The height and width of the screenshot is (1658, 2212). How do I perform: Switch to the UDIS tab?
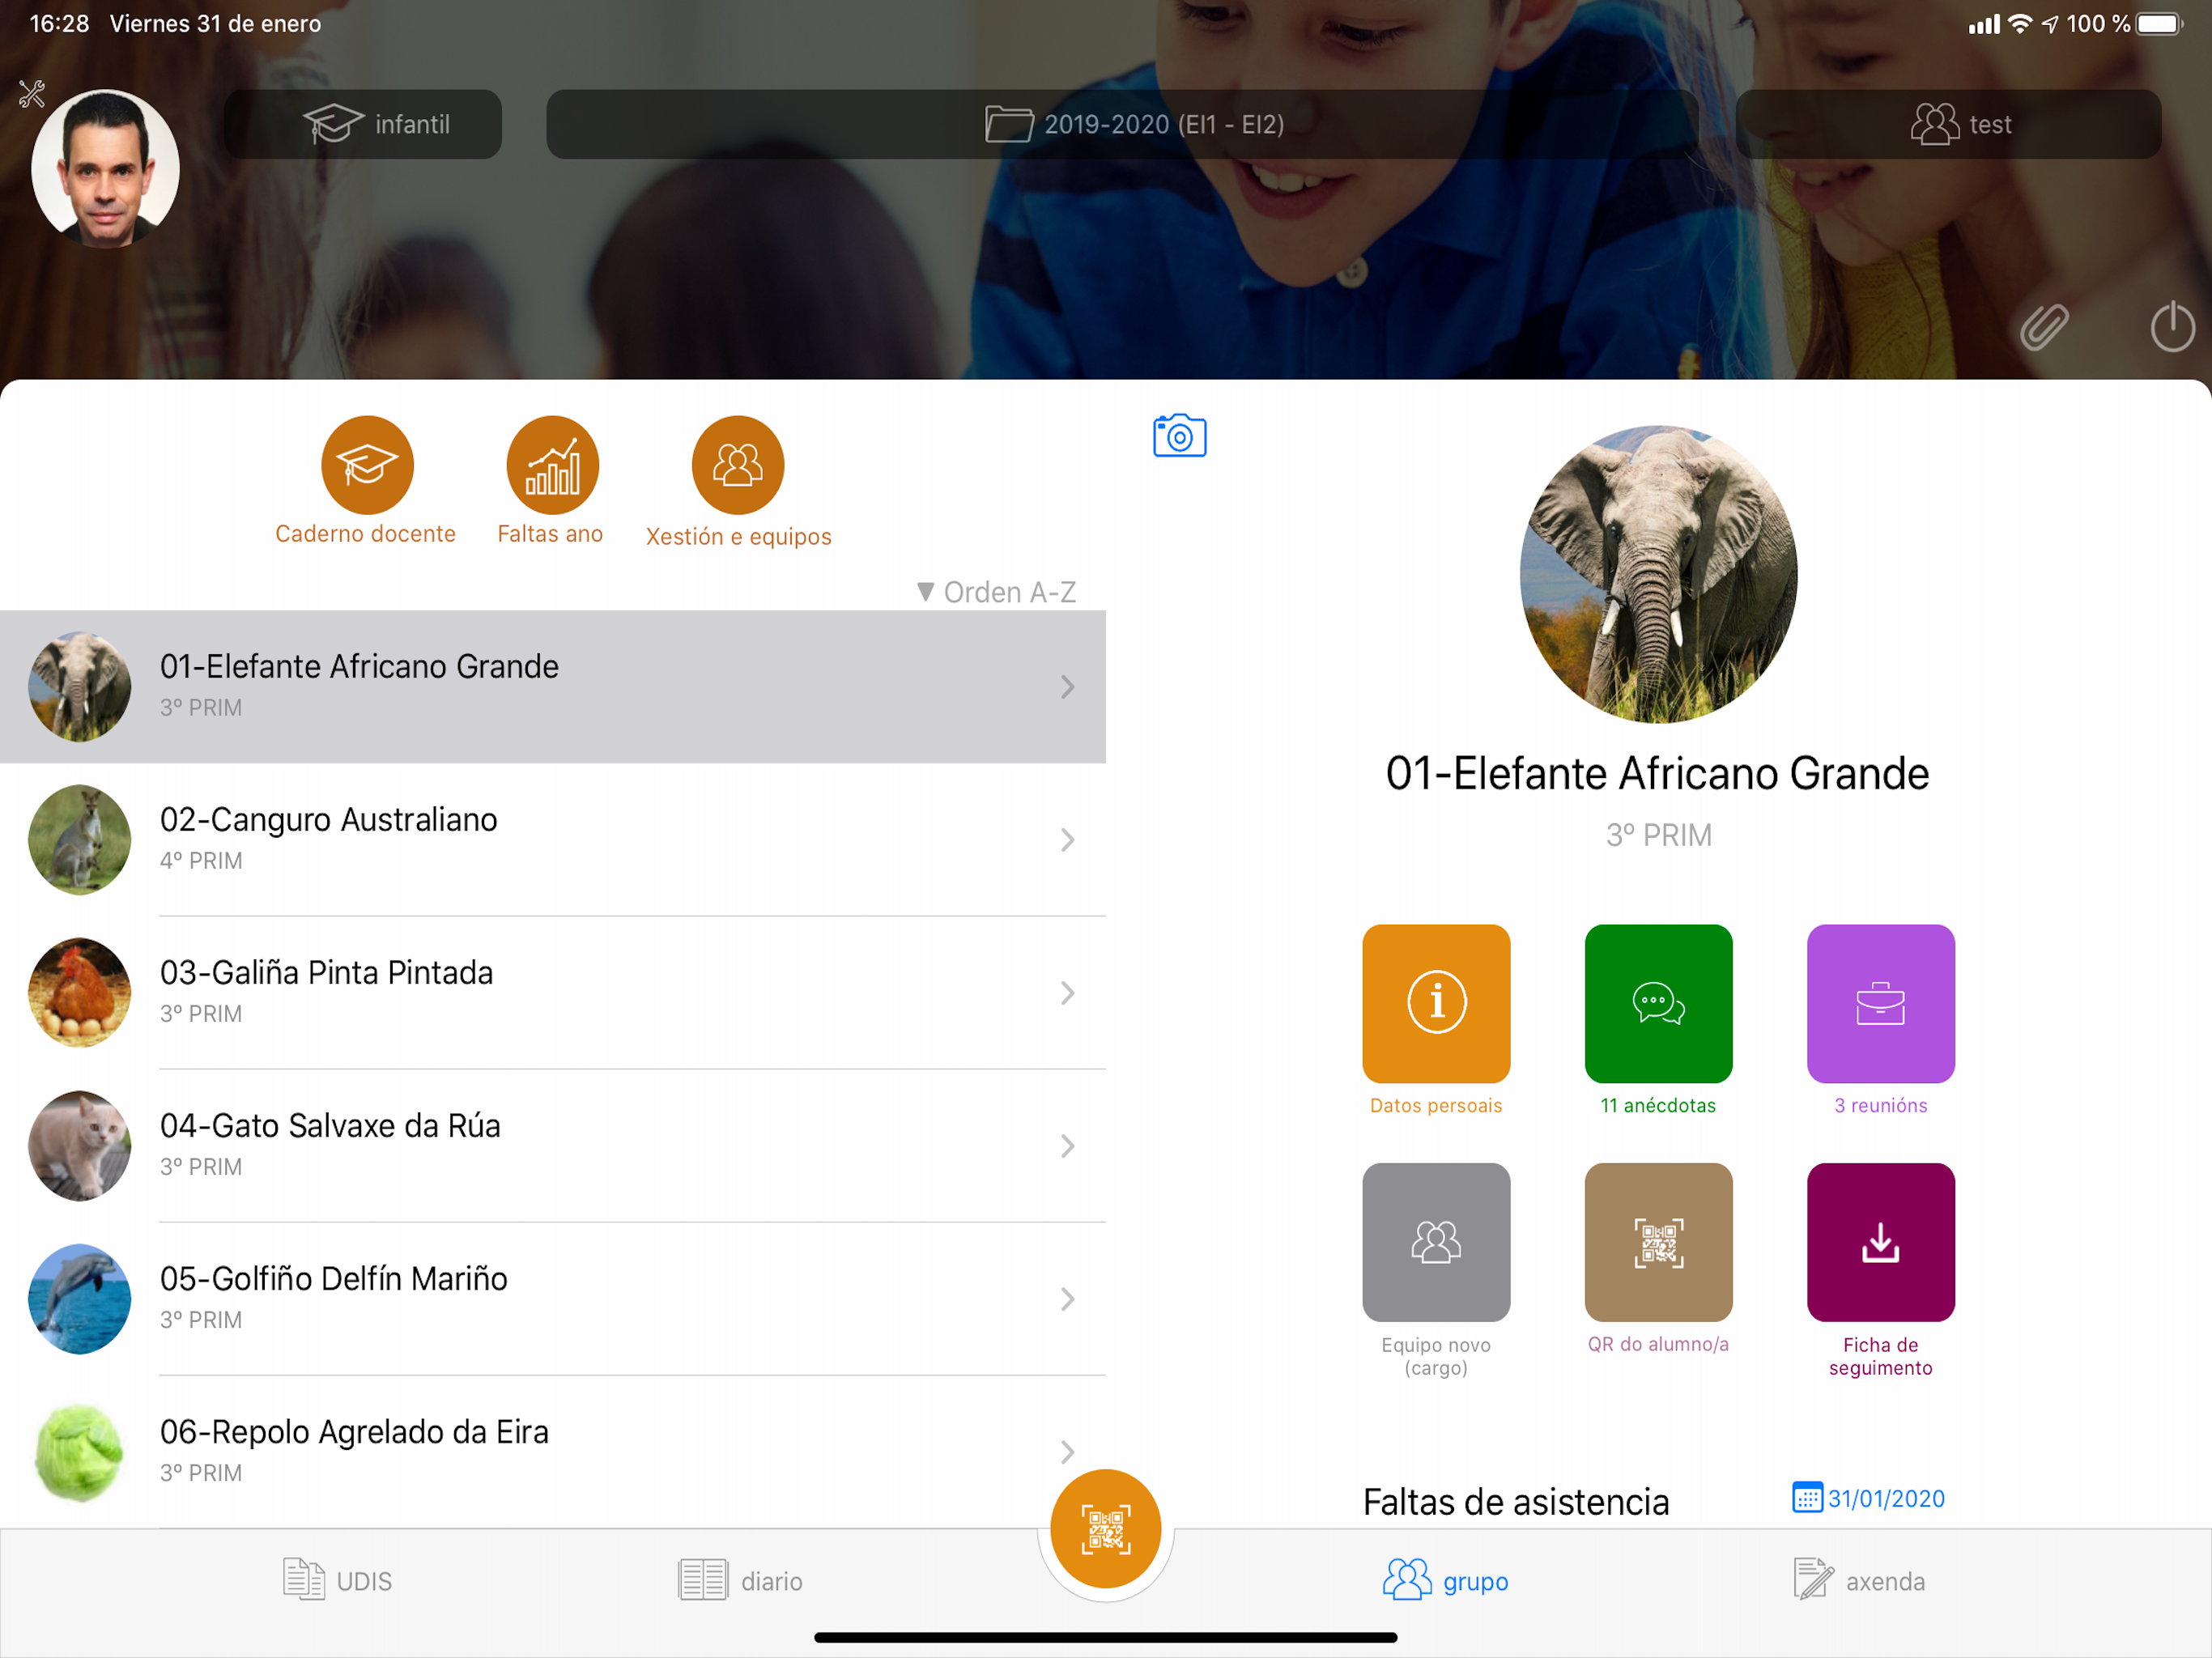(338, 1581)
